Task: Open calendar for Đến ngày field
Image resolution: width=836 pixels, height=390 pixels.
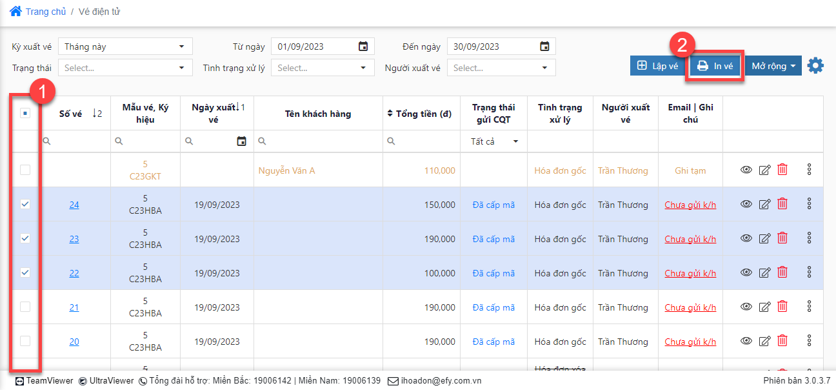Action: coord(544,46)
